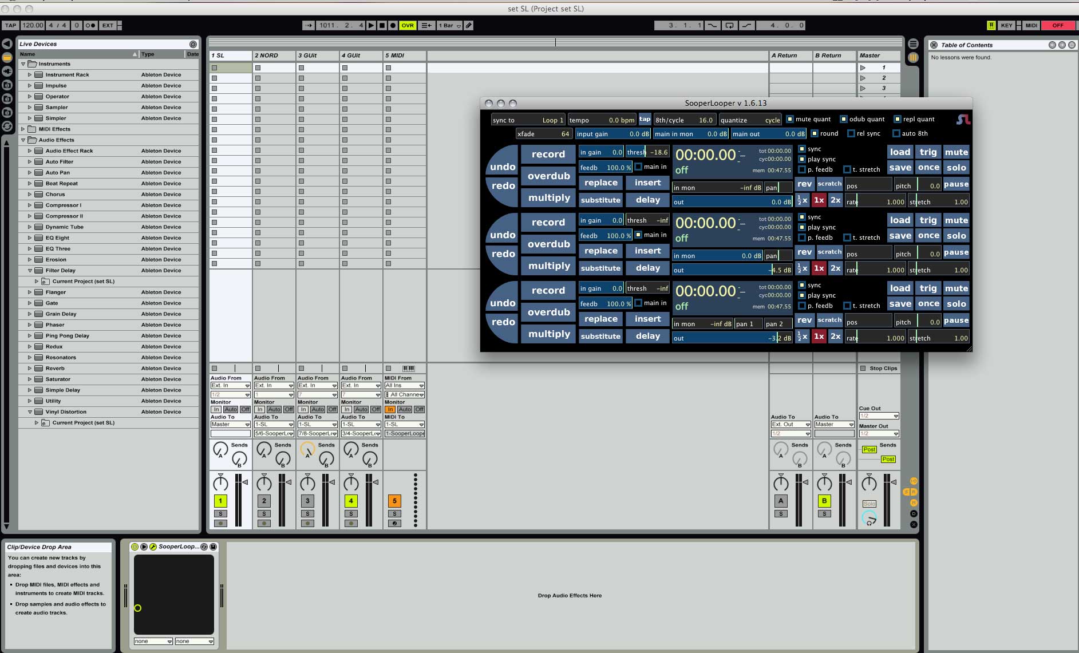Screen dimensions: 1079x653
Task: Click the transport Play button
Action: 371,25
